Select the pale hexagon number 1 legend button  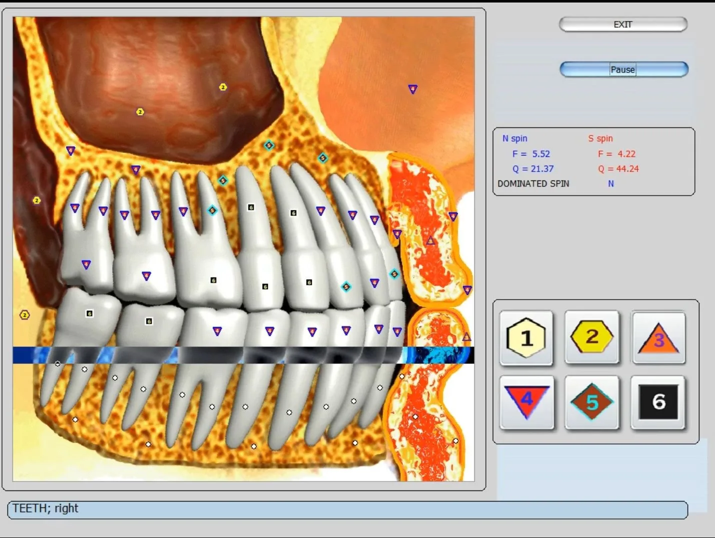tap(526, 338)
